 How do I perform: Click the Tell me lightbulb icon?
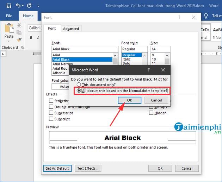tap(206, 16)
